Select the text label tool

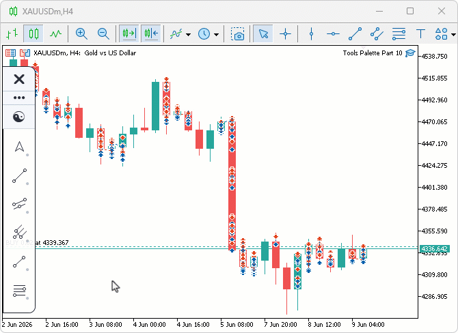pos(420,34)
